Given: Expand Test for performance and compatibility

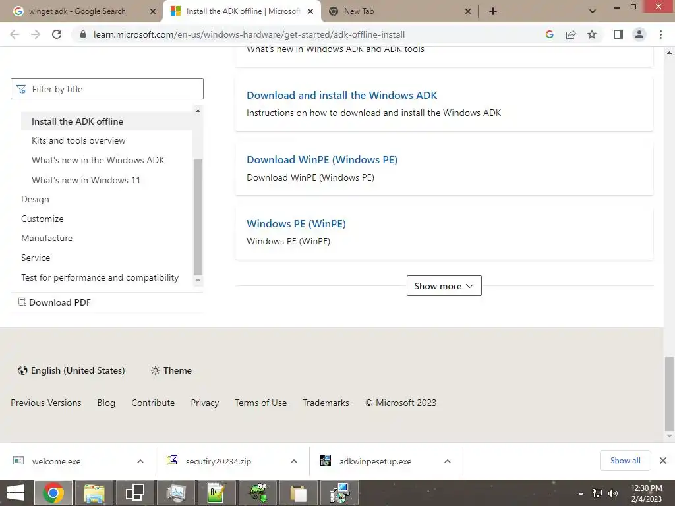Looking at the screenshot, I should tap(100, 277).
